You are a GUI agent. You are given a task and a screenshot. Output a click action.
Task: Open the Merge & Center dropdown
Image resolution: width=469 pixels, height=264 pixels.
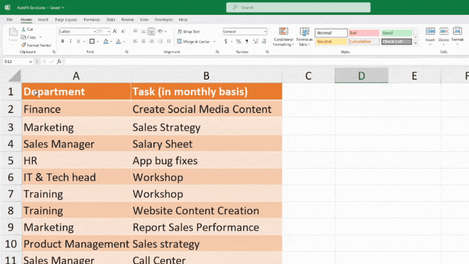[x=215, y=41]
